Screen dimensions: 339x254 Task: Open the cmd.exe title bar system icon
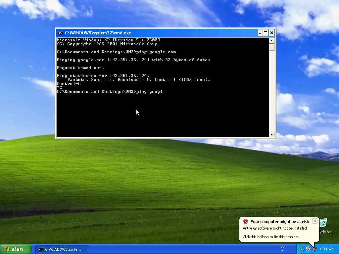pos(61,33)
